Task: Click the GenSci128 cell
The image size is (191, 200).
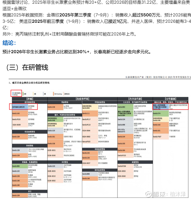Action: coord(20,150)
